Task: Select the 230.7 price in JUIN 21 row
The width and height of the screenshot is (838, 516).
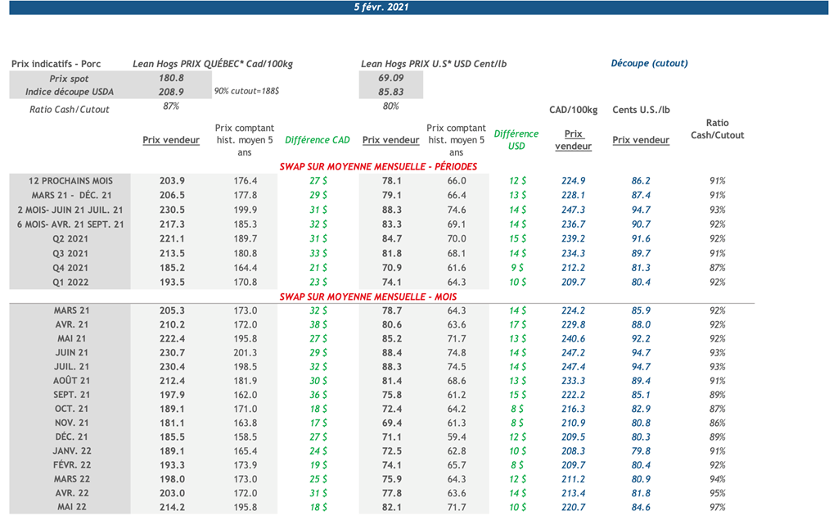Action: [x=171, y=353]
